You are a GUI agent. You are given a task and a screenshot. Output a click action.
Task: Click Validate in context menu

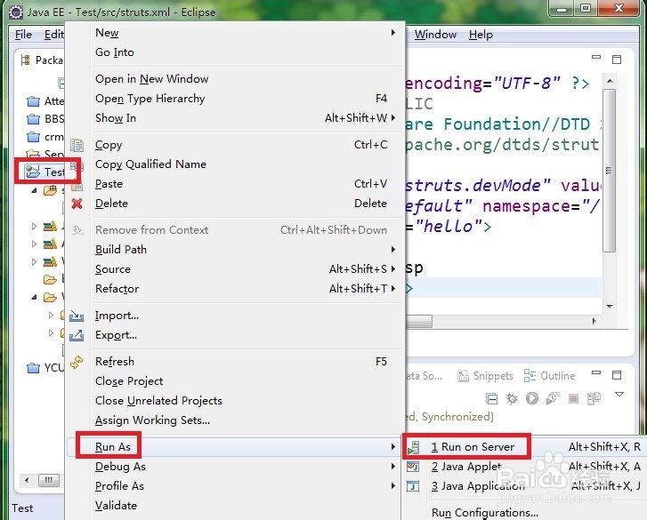pos(235,506)
